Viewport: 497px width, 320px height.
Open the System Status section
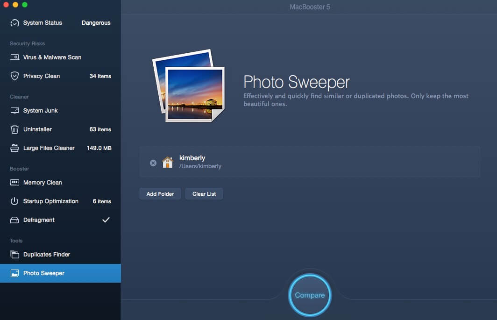point(60,23)
